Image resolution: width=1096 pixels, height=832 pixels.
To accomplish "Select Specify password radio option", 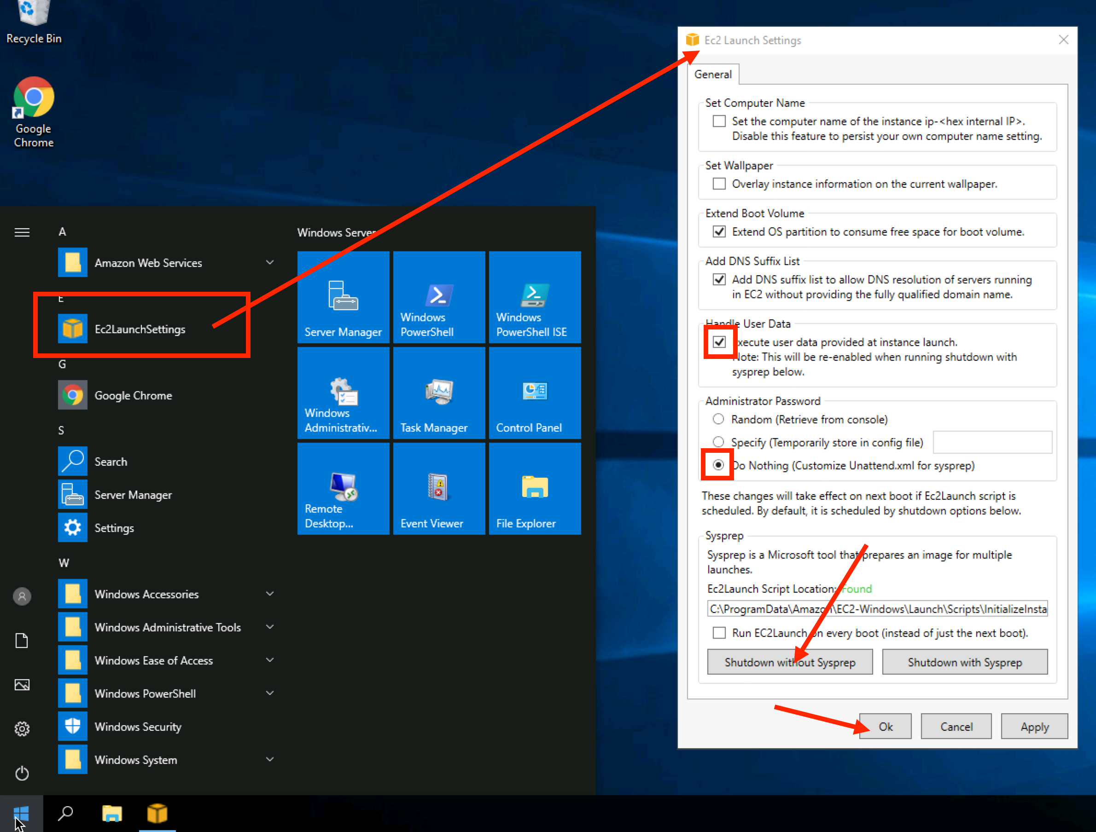I will tap(718, 442).
